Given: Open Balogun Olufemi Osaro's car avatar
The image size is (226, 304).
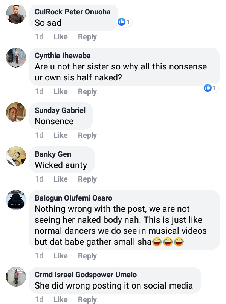Looking at the screenshot, I should (16, 200).
